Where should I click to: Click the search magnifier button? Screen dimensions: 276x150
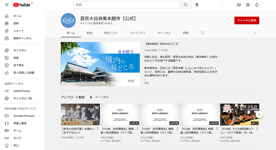186,5
